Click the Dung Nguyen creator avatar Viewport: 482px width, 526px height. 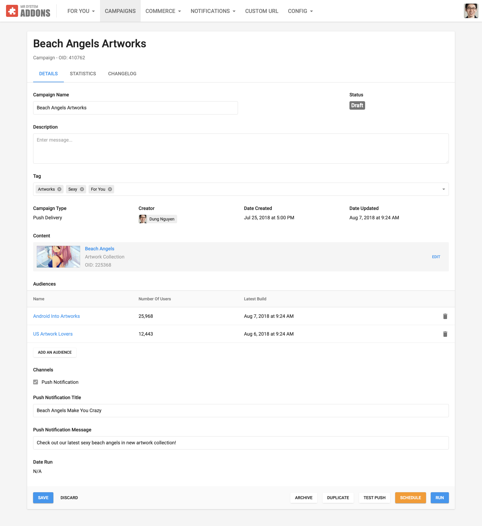[143, 219]
